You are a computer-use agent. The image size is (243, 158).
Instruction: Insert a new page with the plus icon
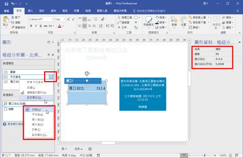pos(90,149)
